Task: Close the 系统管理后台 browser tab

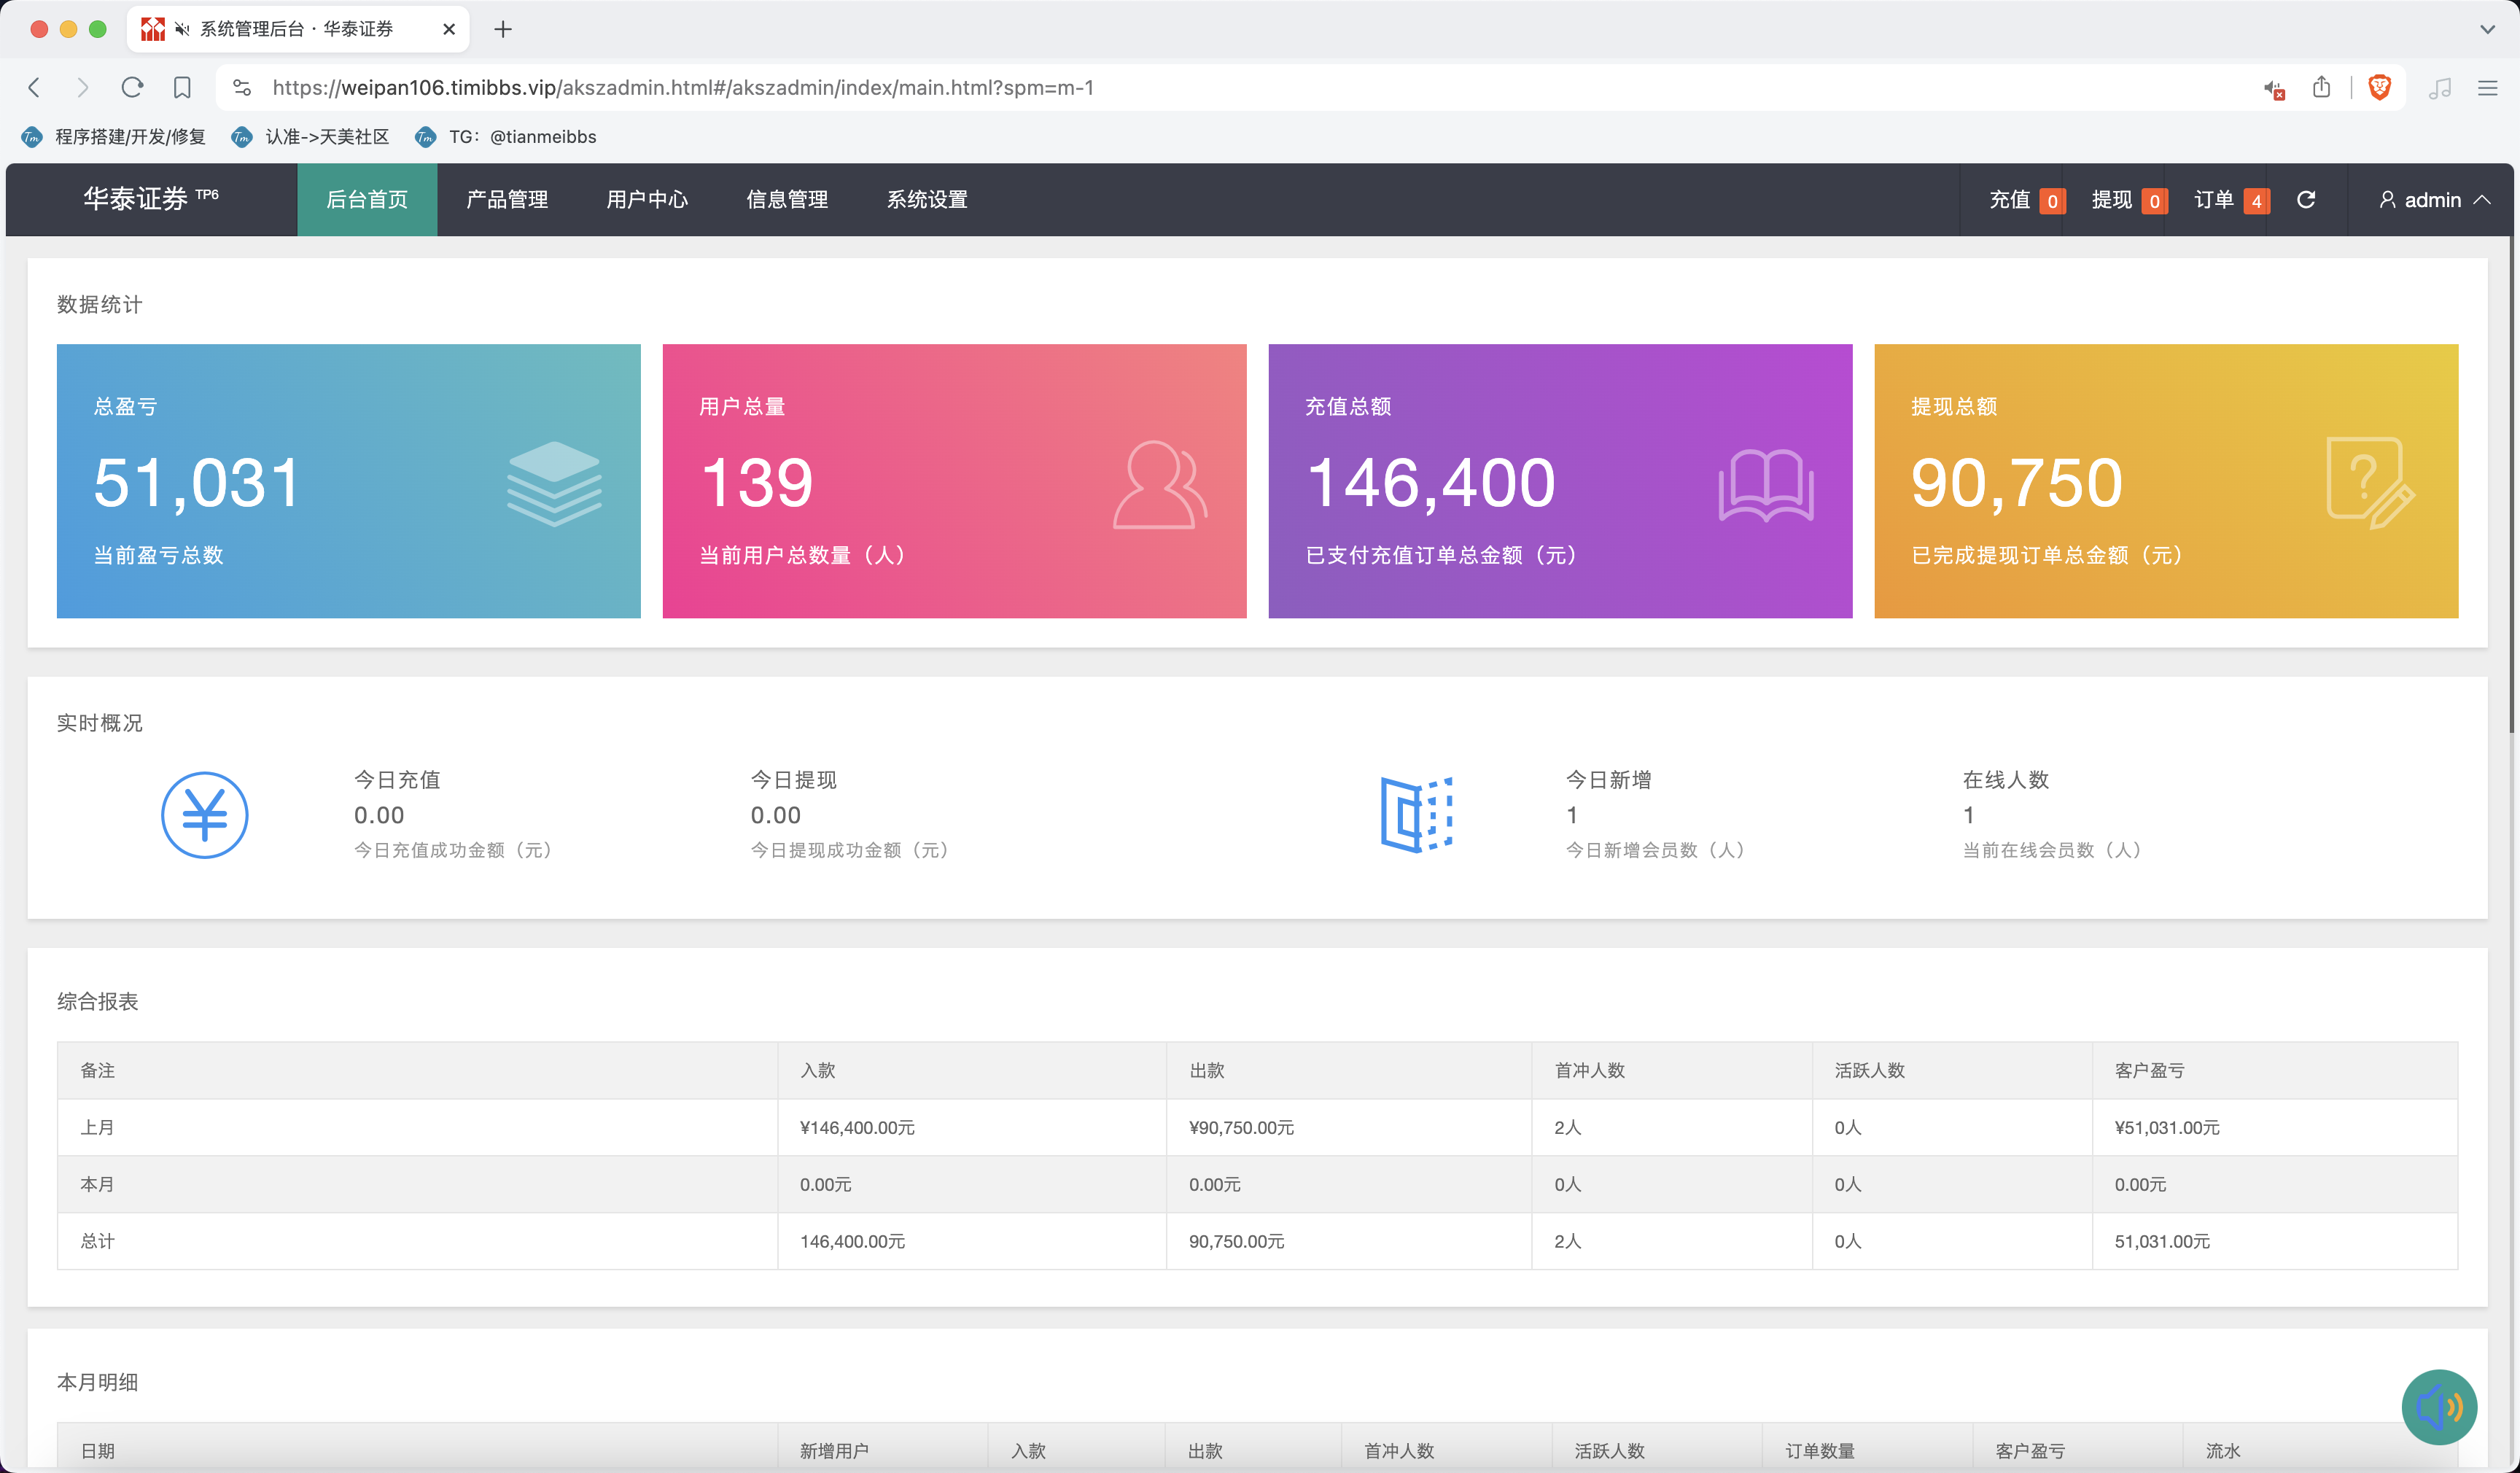Action: [x=449, y=29]
